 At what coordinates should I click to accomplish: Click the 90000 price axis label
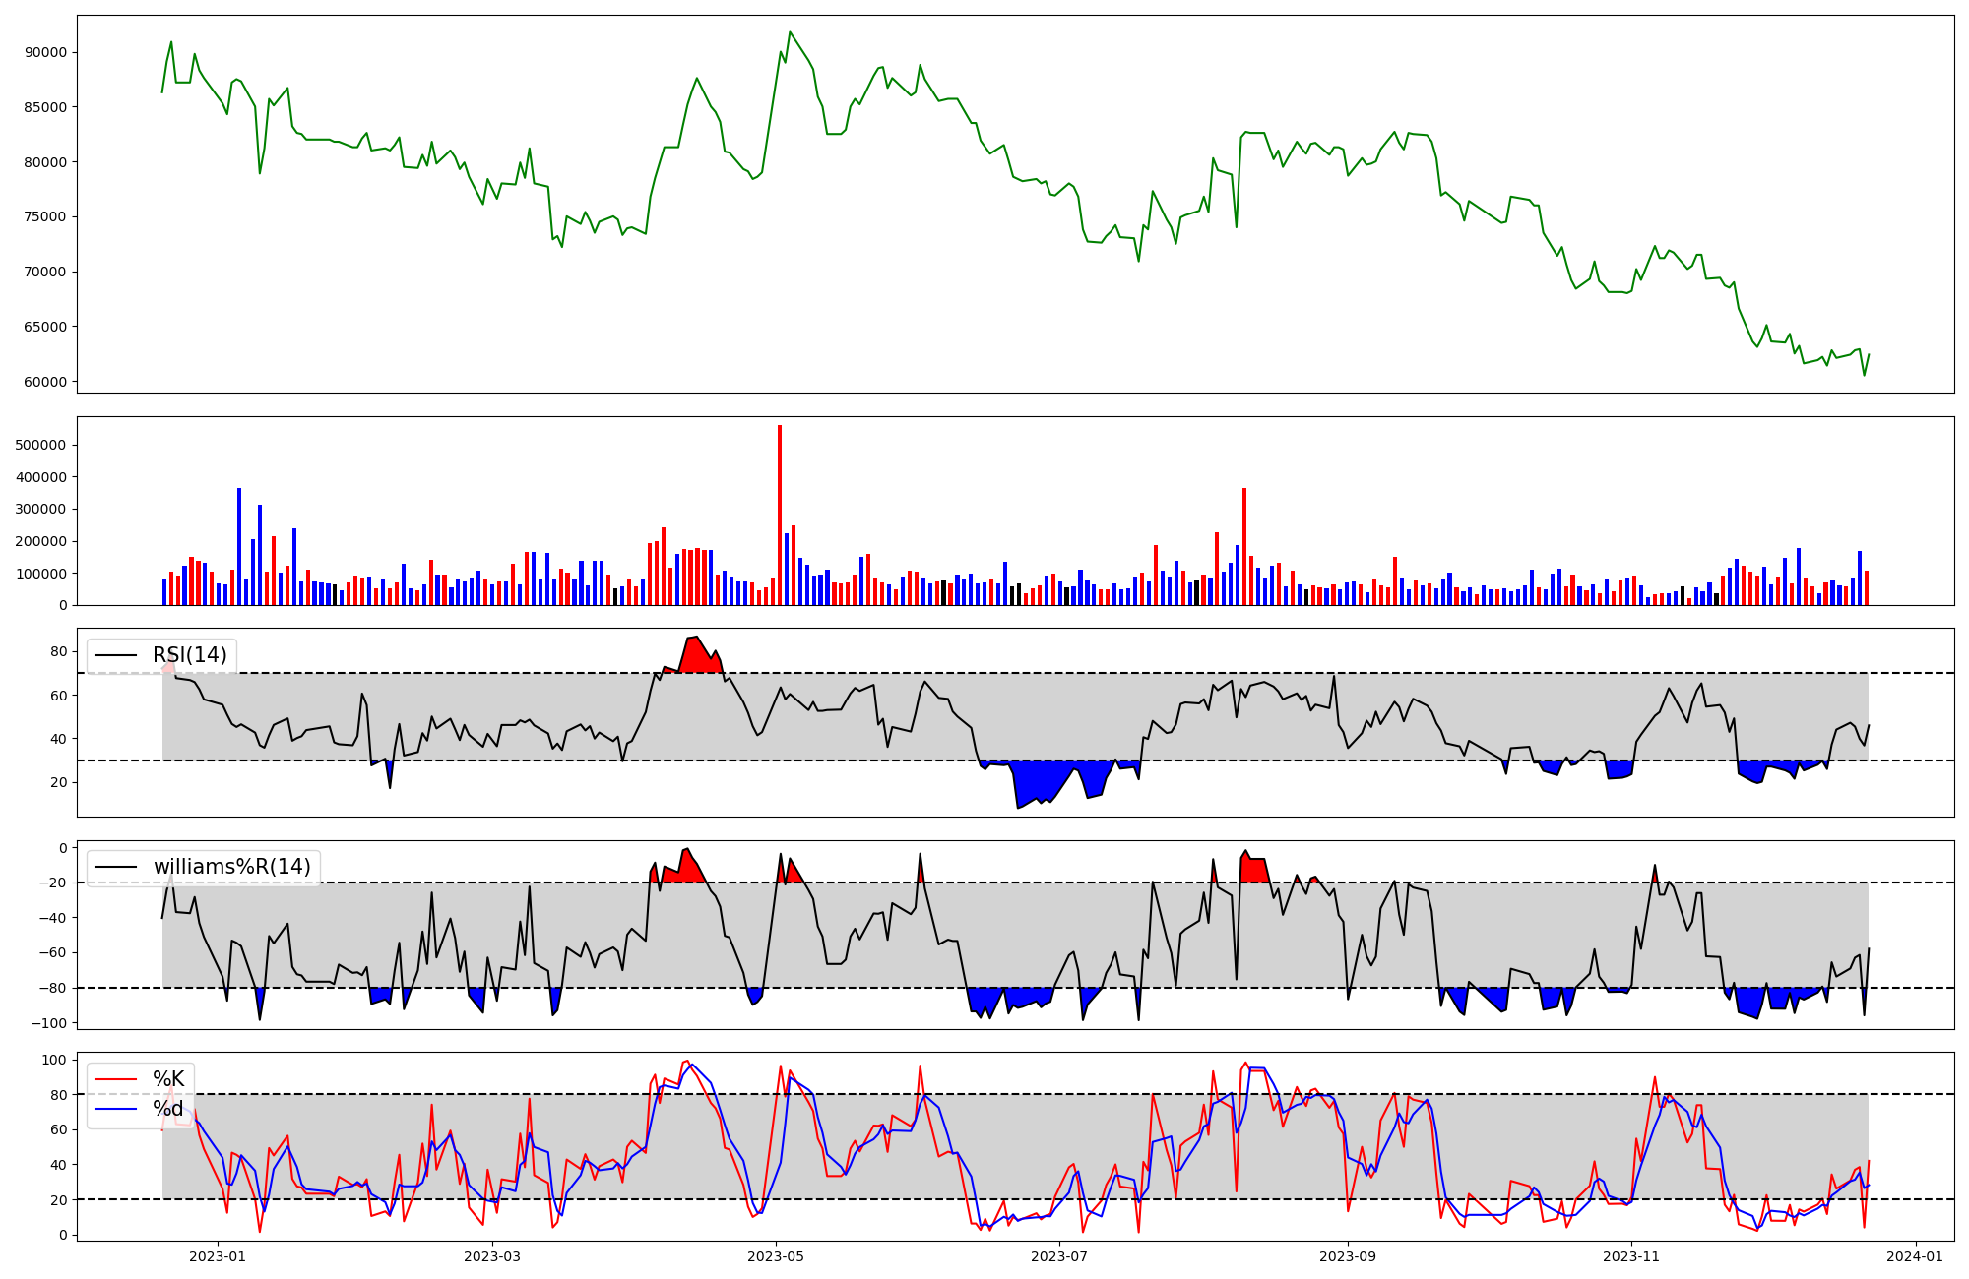45,53
